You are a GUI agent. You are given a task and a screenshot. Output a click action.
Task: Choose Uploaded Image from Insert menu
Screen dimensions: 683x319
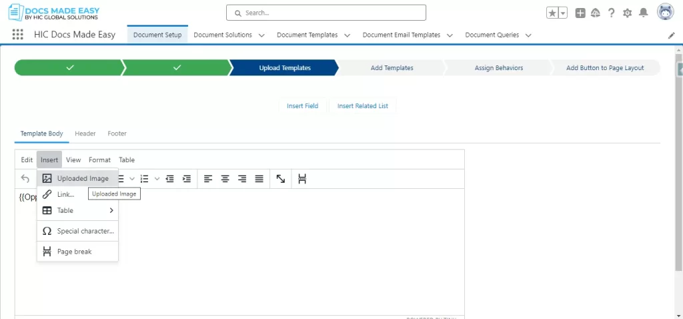77,178
